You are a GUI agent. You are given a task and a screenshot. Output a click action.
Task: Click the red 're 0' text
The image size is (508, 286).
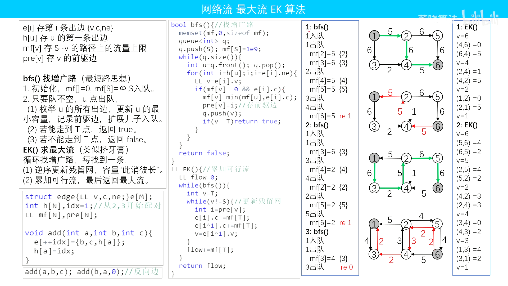coord(347,267)
